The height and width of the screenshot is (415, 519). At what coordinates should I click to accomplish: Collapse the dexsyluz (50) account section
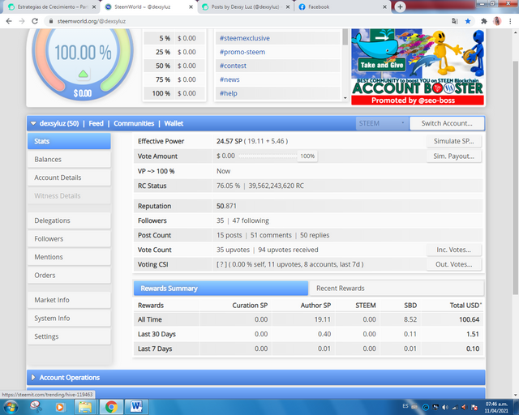point(33,123)
